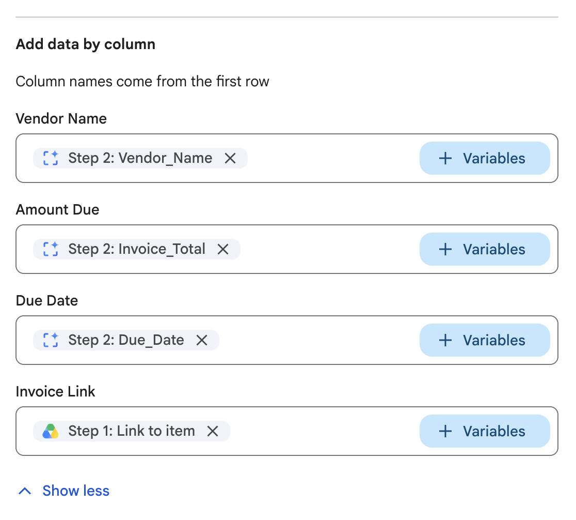Select the Step 1: Link to item chip
The image size is (576, 520).
[132, 431]
